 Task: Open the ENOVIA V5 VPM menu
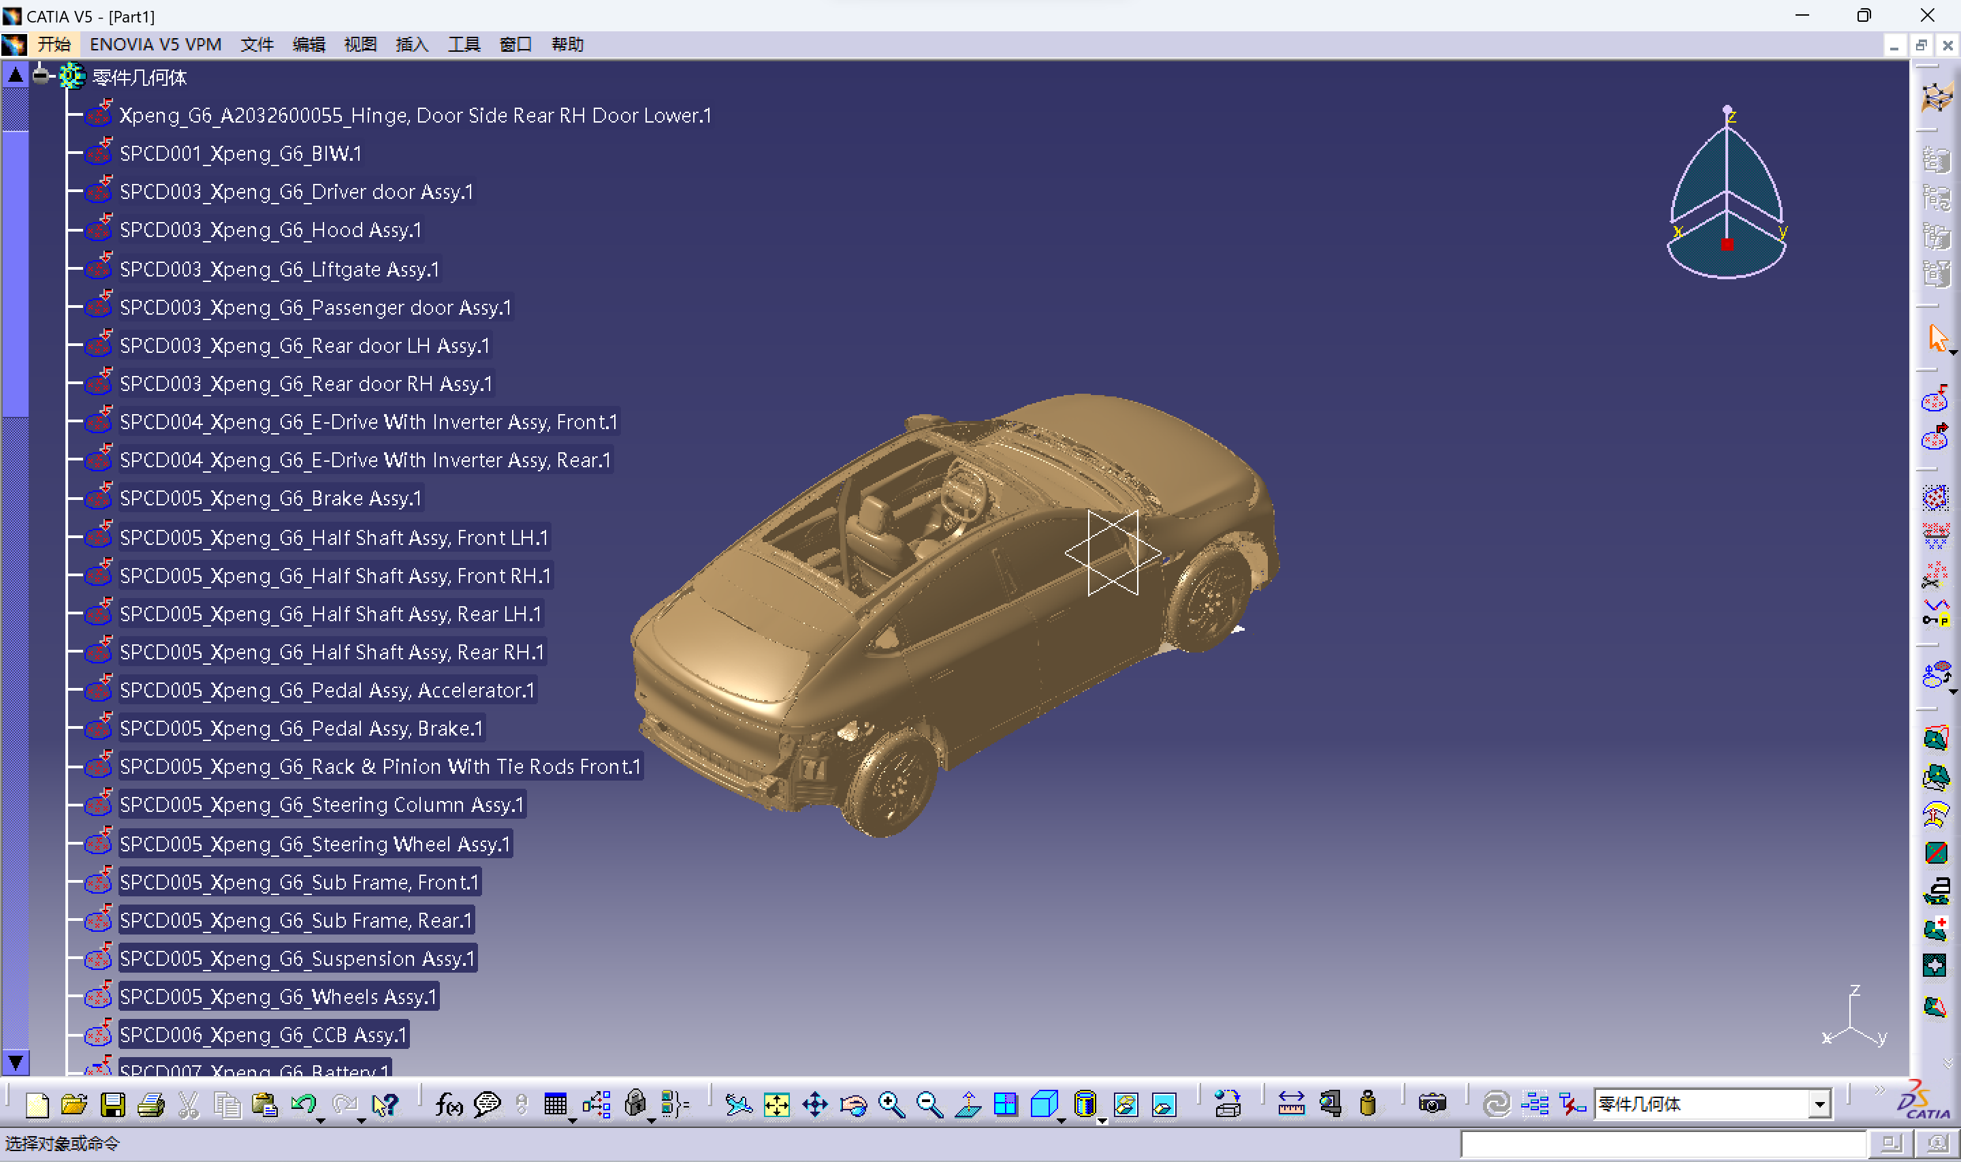coord(156,45)
